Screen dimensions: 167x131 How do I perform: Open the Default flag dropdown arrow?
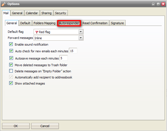point(81,32)
